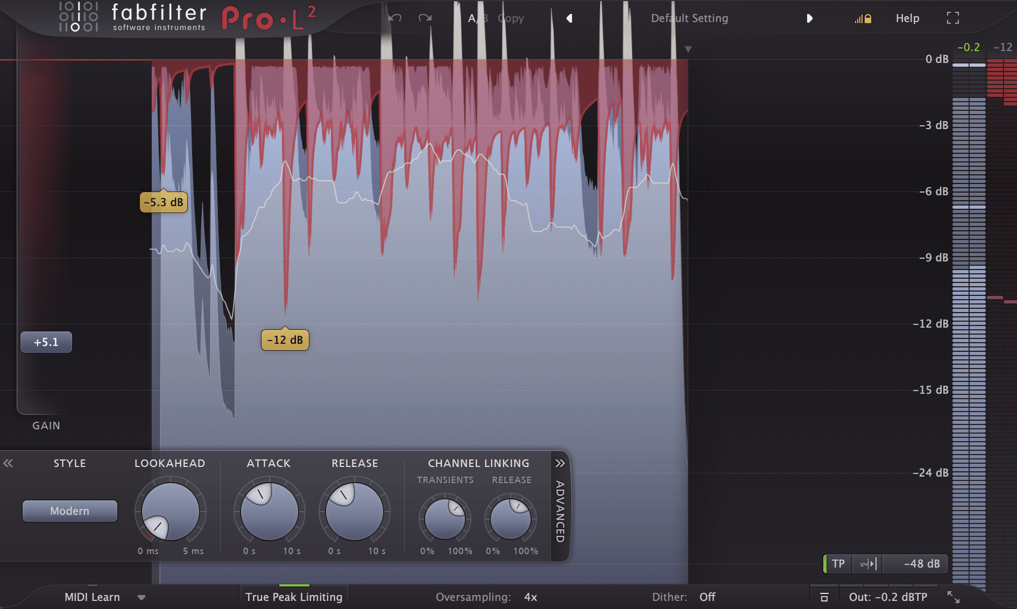Click the compact view icon left of Out
This screenshot has height=609, width=1017.
pyautogui.click(x=824, y=597)
